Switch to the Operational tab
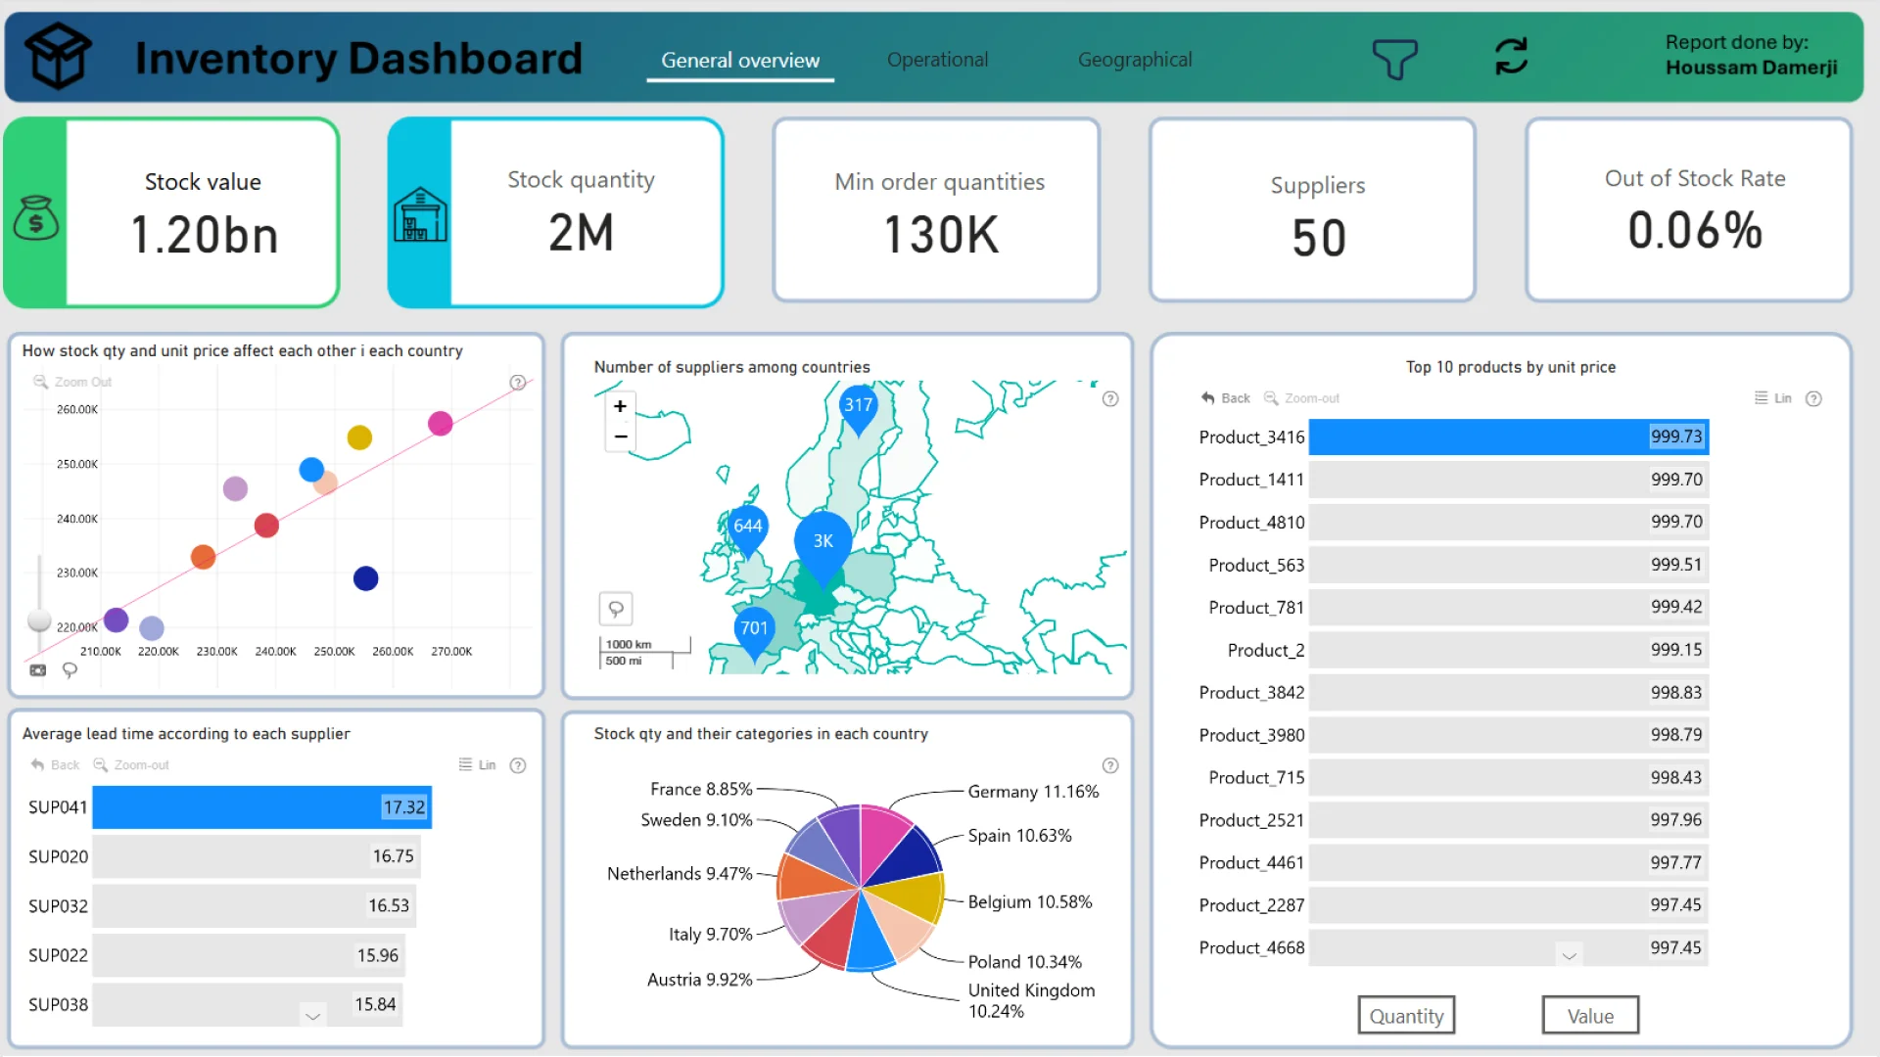This screenshot has height=1057, width=1880. point(937,60)
